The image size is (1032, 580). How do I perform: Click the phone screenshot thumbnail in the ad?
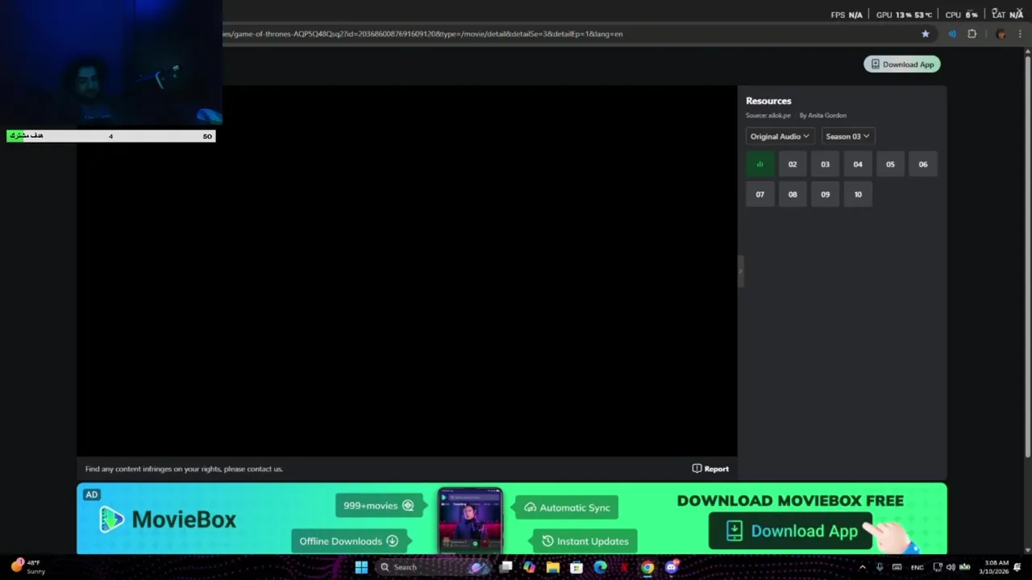(470, 520)
